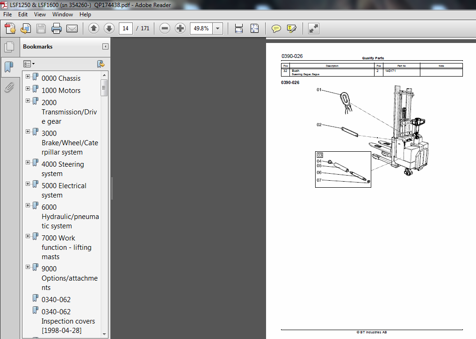The width and height of the screenshot is (476, 339).
Task: Expand the 5000 Electrical system bookmark
Action: [x=28, y=184]
